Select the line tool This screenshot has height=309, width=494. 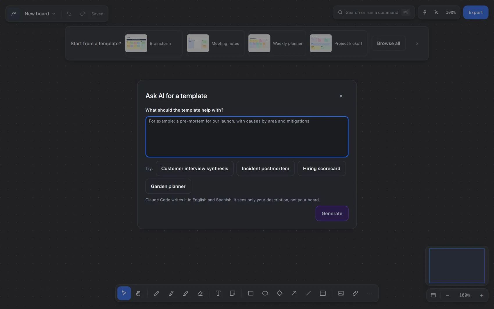[x=308, y=293]
